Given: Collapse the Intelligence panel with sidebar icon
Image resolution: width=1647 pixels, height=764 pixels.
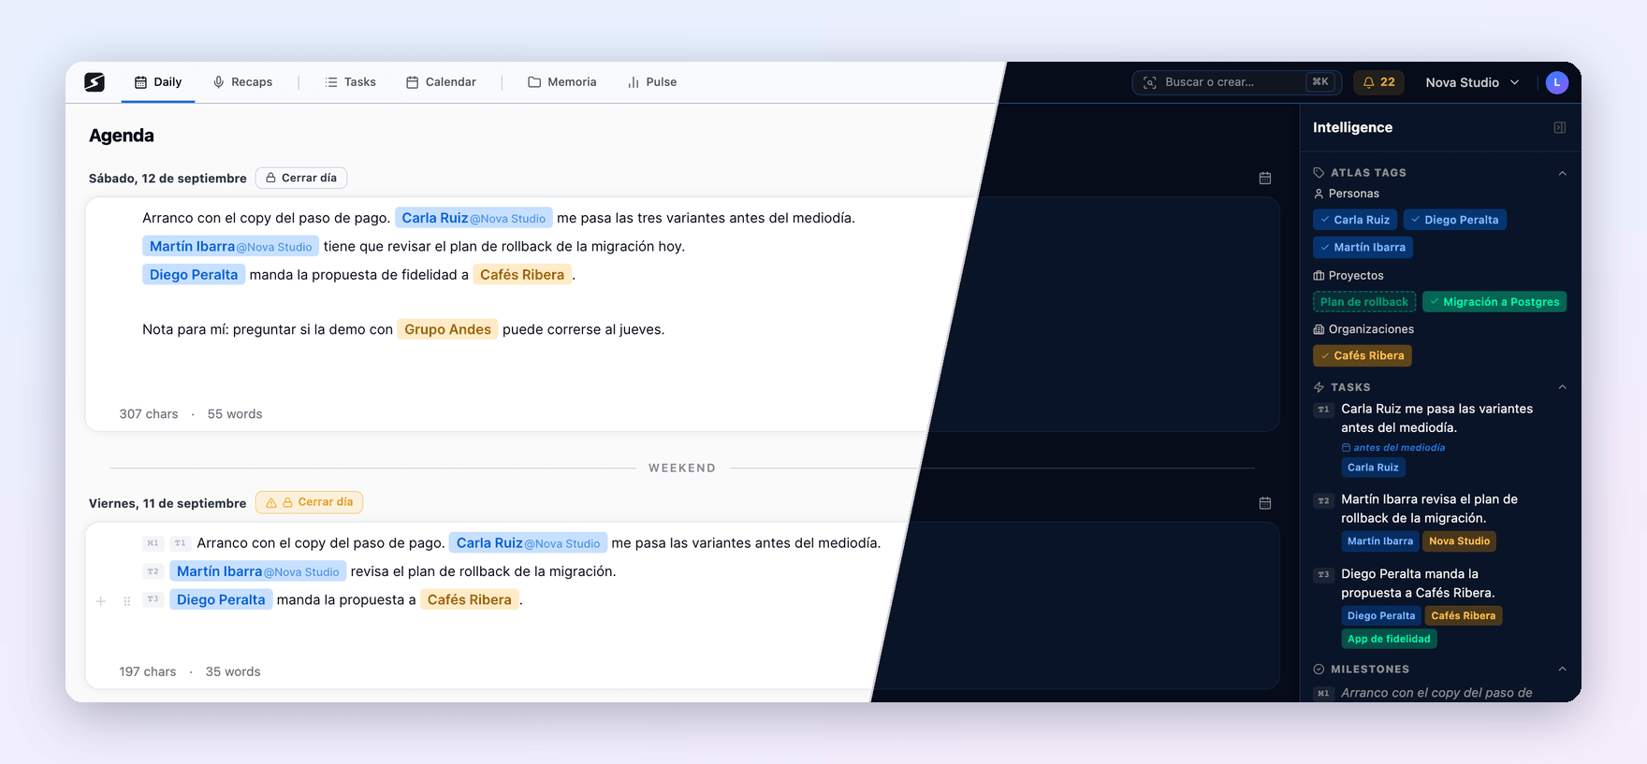Looking at the screenshot, I should click(x=1560, y=127).
